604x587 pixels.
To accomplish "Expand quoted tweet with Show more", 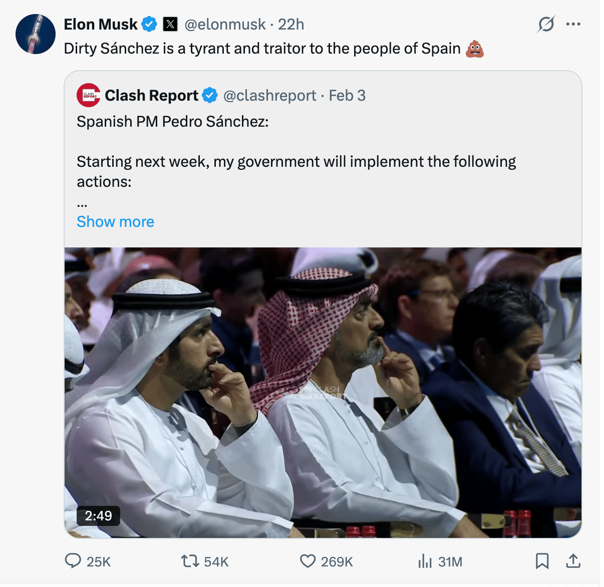I will click(x=115, y=221).
